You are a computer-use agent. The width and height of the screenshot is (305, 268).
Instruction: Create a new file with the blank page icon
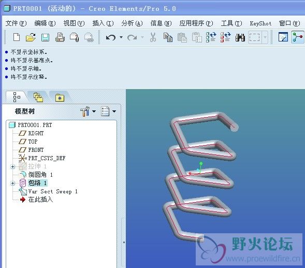(17, 37)
